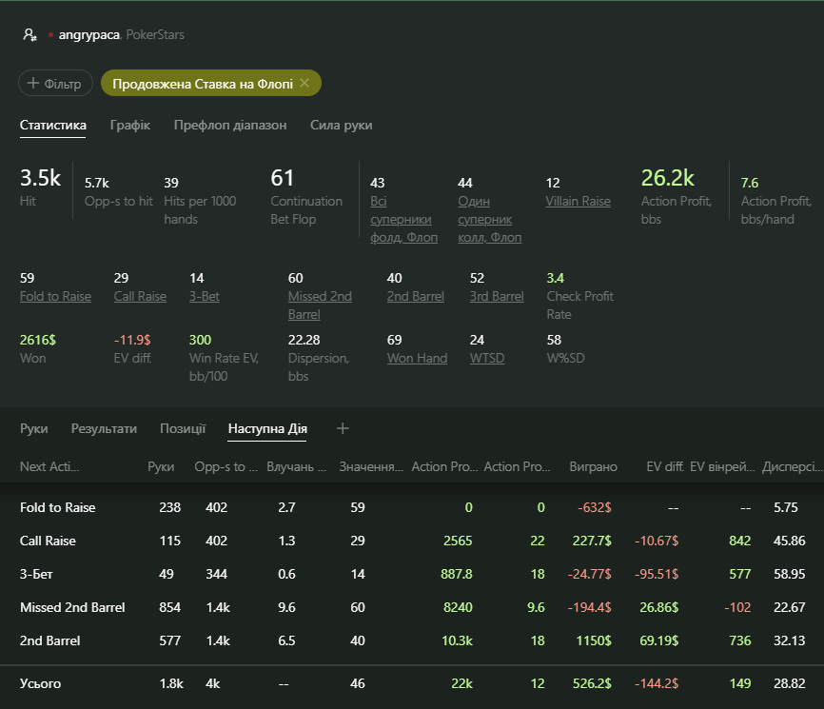824x709 pixels.
Task: Open the Руки tab
Action: coord(33,428)
